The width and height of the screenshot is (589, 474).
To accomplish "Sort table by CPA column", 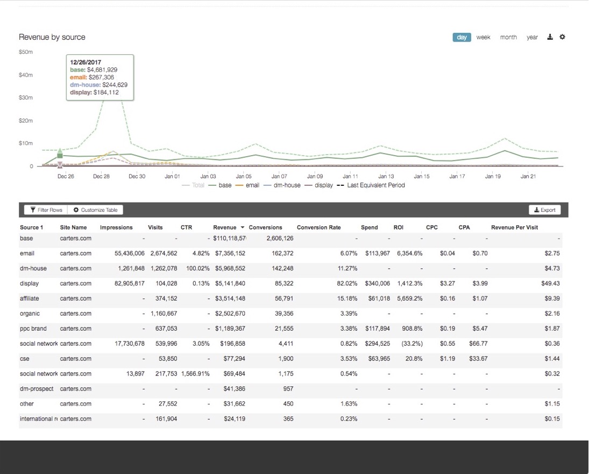I will pos(464,227).
